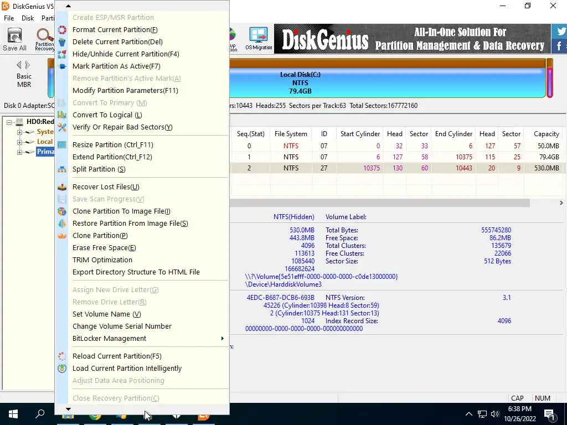
Task: Click the File System column header
Action: tap(291, 134)
